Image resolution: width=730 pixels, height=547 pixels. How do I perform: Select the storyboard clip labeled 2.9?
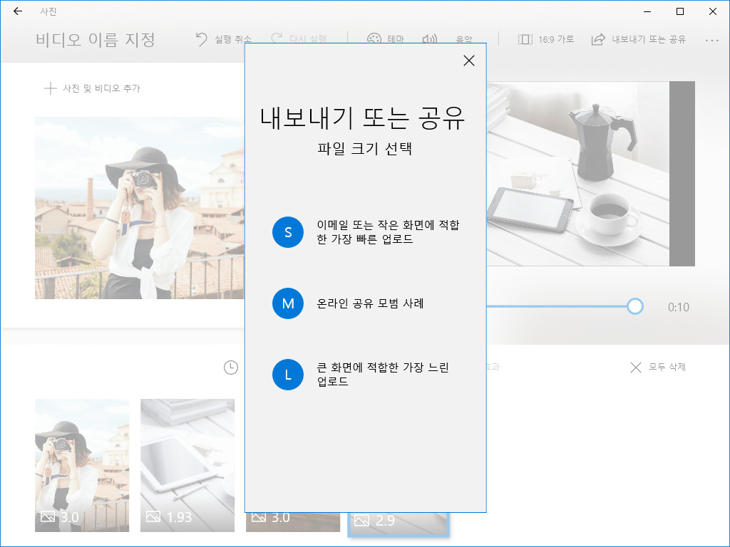[399, 524]
